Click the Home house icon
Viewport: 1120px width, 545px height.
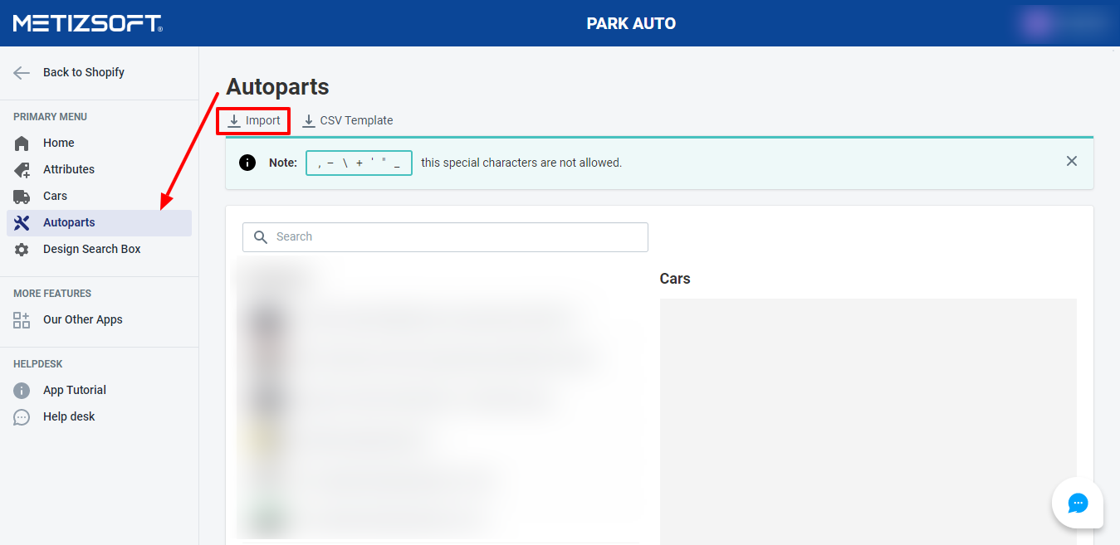point(22,144)
